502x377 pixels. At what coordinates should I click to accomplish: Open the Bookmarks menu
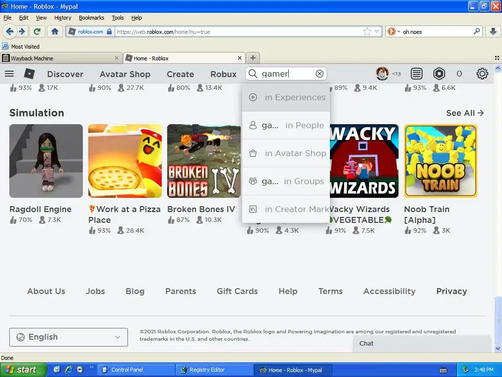[x=92, y=18]
